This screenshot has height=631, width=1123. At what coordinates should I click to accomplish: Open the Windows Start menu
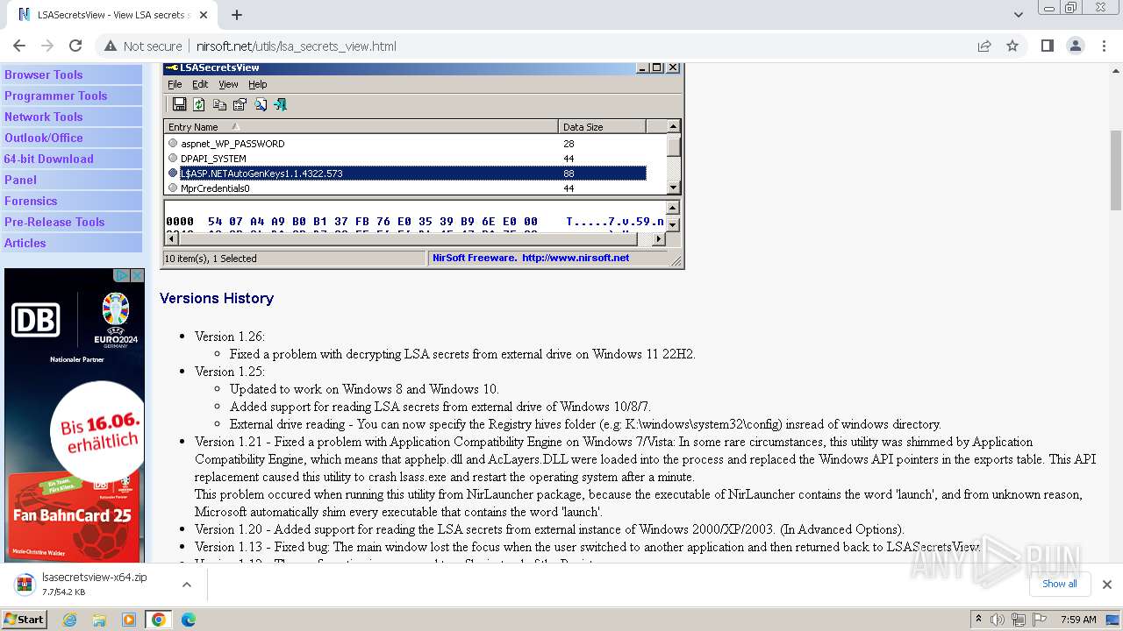coord(25,620)
